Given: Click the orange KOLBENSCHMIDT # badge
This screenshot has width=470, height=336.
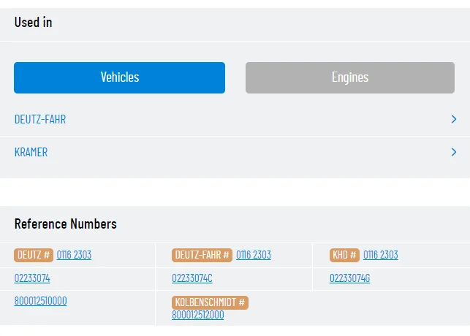Looking at the screenshot, I should [211, 302].
